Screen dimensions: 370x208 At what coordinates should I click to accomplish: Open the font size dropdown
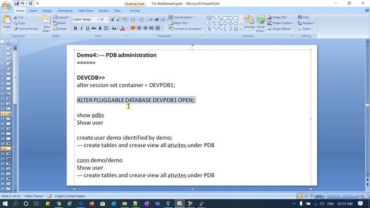tap(108, 20)
